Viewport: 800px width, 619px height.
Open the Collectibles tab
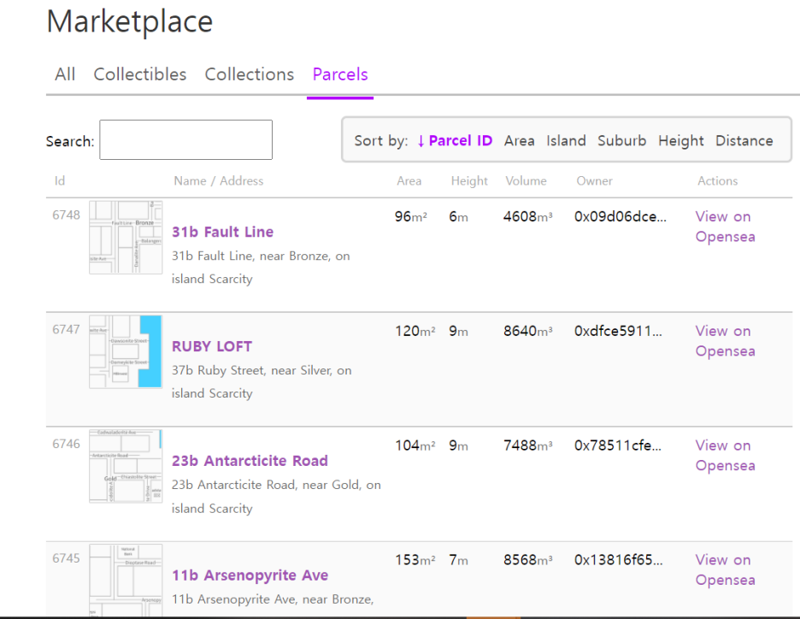tap(140, 74)
